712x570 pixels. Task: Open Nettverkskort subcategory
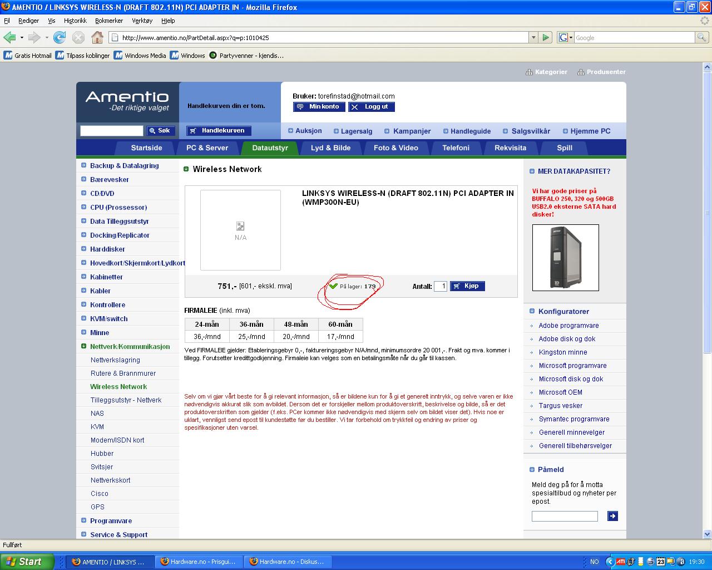(x=110, y=480)
